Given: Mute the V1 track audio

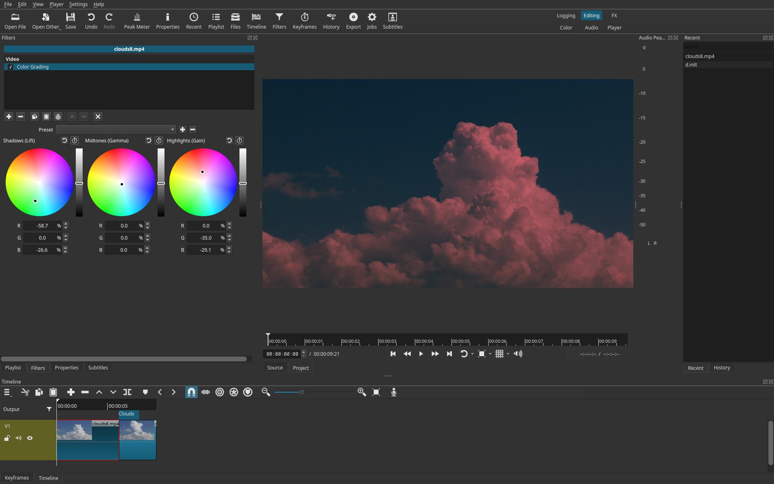Looking at the screenshot, I should (x=19, y=438).
